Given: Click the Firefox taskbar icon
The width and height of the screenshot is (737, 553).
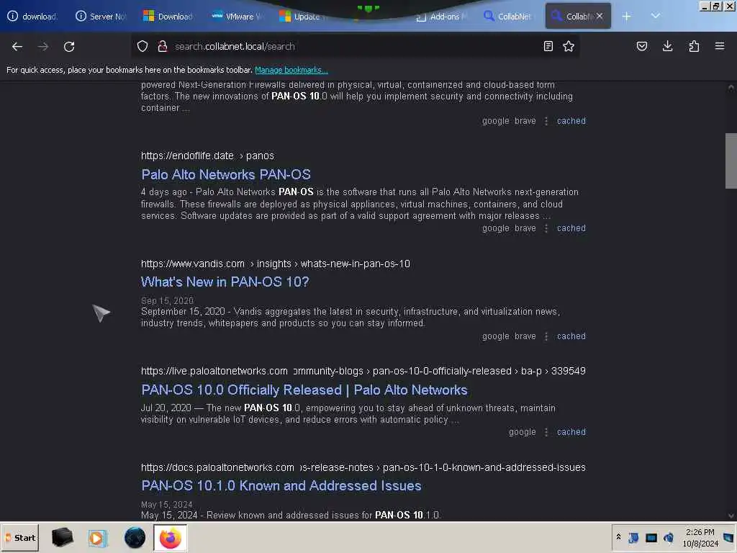Looking at the screenshot, I should (170, 538).
